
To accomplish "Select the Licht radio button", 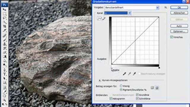I will point(121,86).
